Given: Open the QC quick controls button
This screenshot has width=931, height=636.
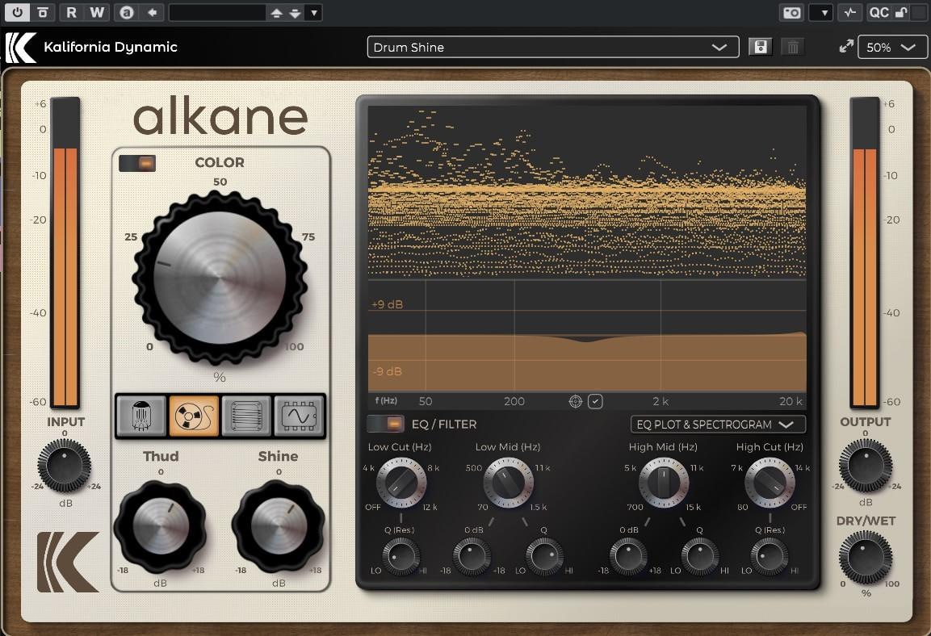Looking at the screenshot, I should point(879,12).
